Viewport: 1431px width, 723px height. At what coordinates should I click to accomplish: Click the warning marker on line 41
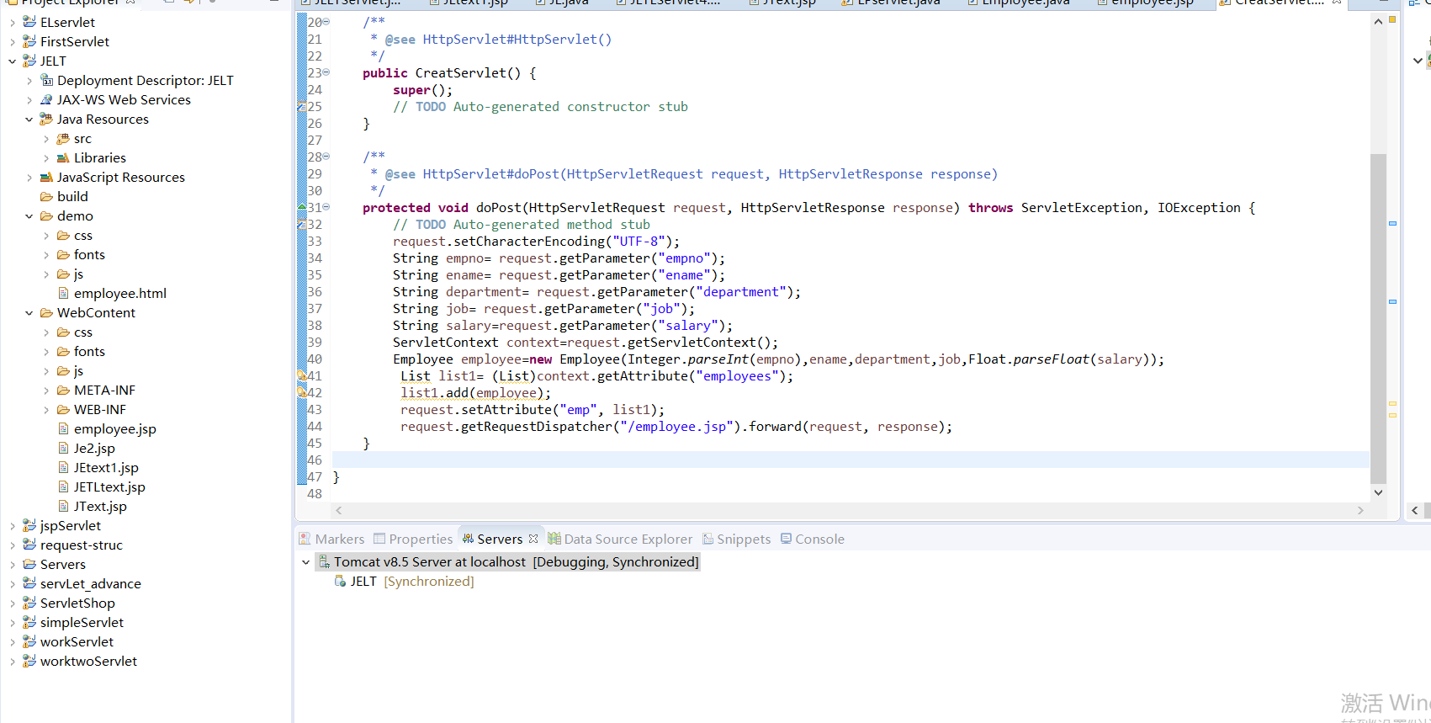tap(302, 376)
